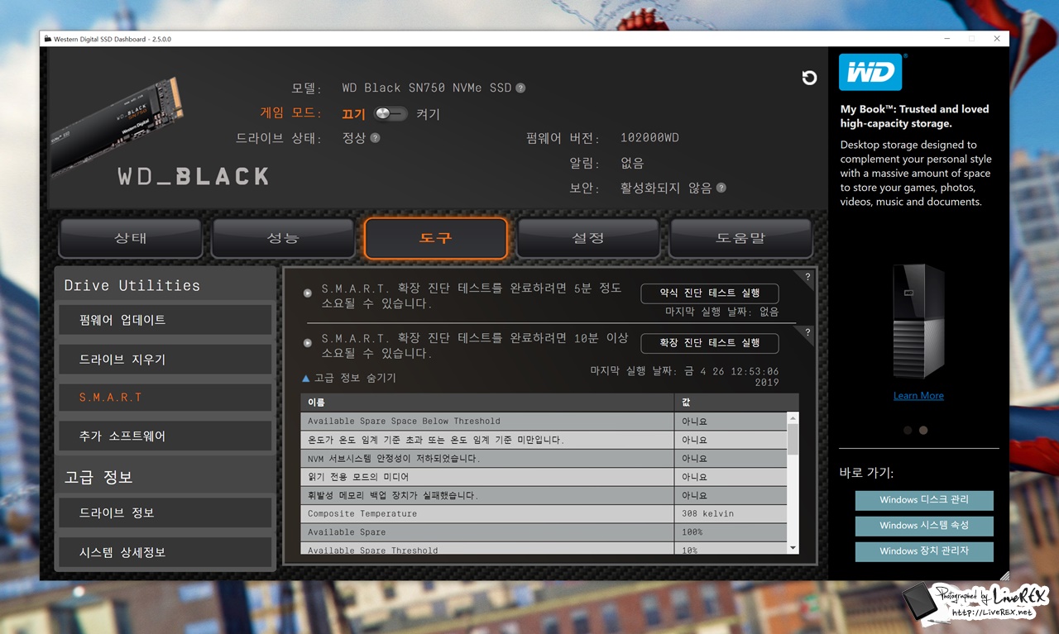The width and height of the screenshot is (1059, 634).
Task: Collapse advanced info via 고급 정보 숨기기
Action: (x=348, y=378)
